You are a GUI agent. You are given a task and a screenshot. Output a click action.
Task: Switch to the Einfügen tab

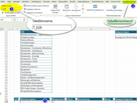(x=16, y=1)
